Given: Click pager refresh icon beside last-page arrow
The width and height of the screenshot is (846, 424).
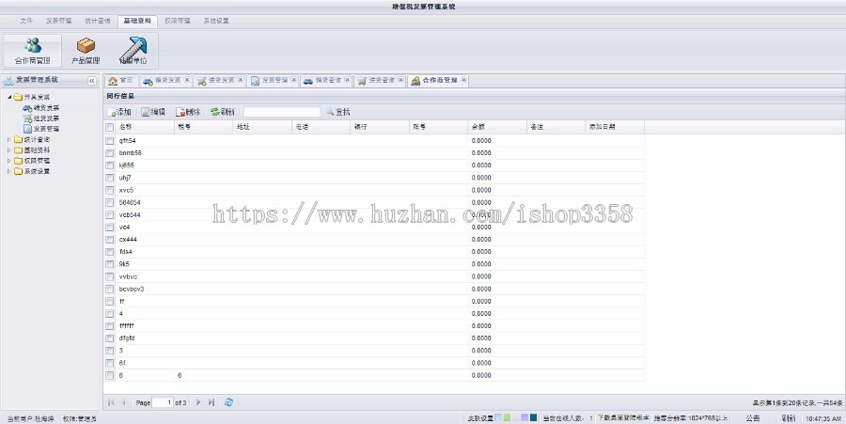Looking at the screenshot, I should click(228, 402).
